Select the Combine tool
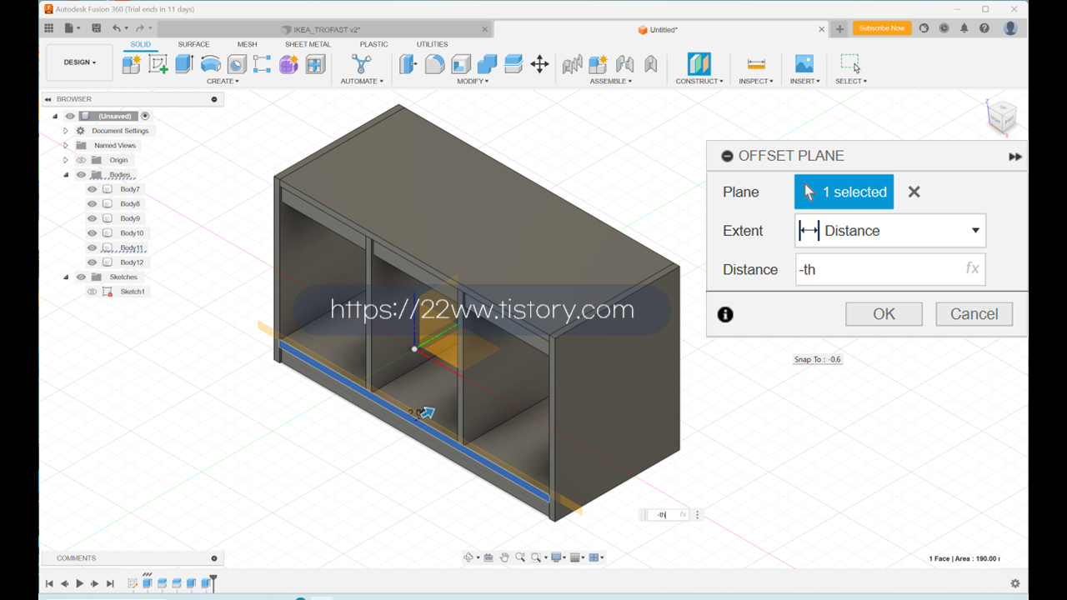 (x=488, y=64)
